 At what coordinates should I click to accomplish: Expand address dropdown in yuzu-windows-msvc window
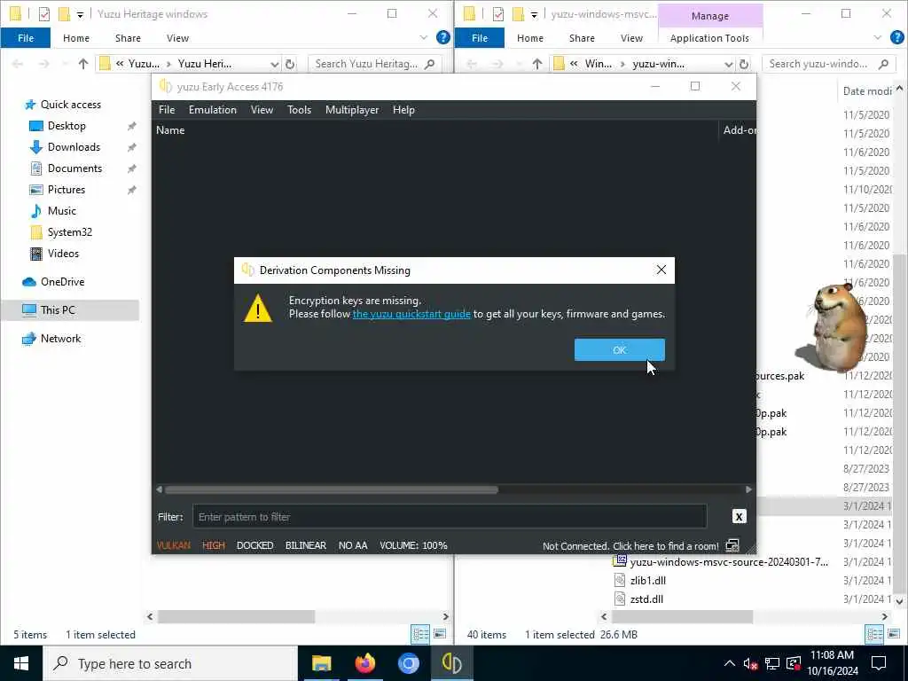point(729,64)
